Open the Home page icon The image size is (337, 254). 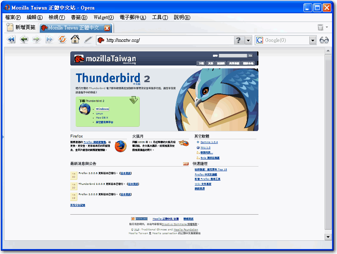(x=75, y=39)
